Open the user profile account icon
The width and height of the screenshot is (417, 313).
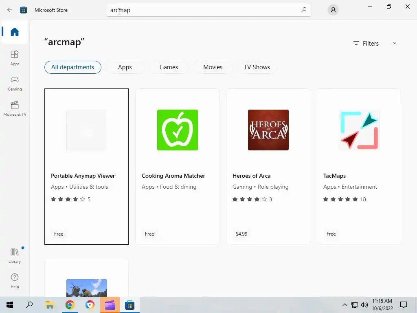click(333, 10)
